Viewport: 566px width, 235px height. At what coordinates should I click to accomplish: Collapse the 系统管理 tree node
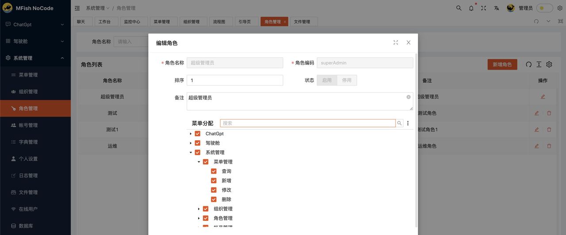(x=191, y=153)
